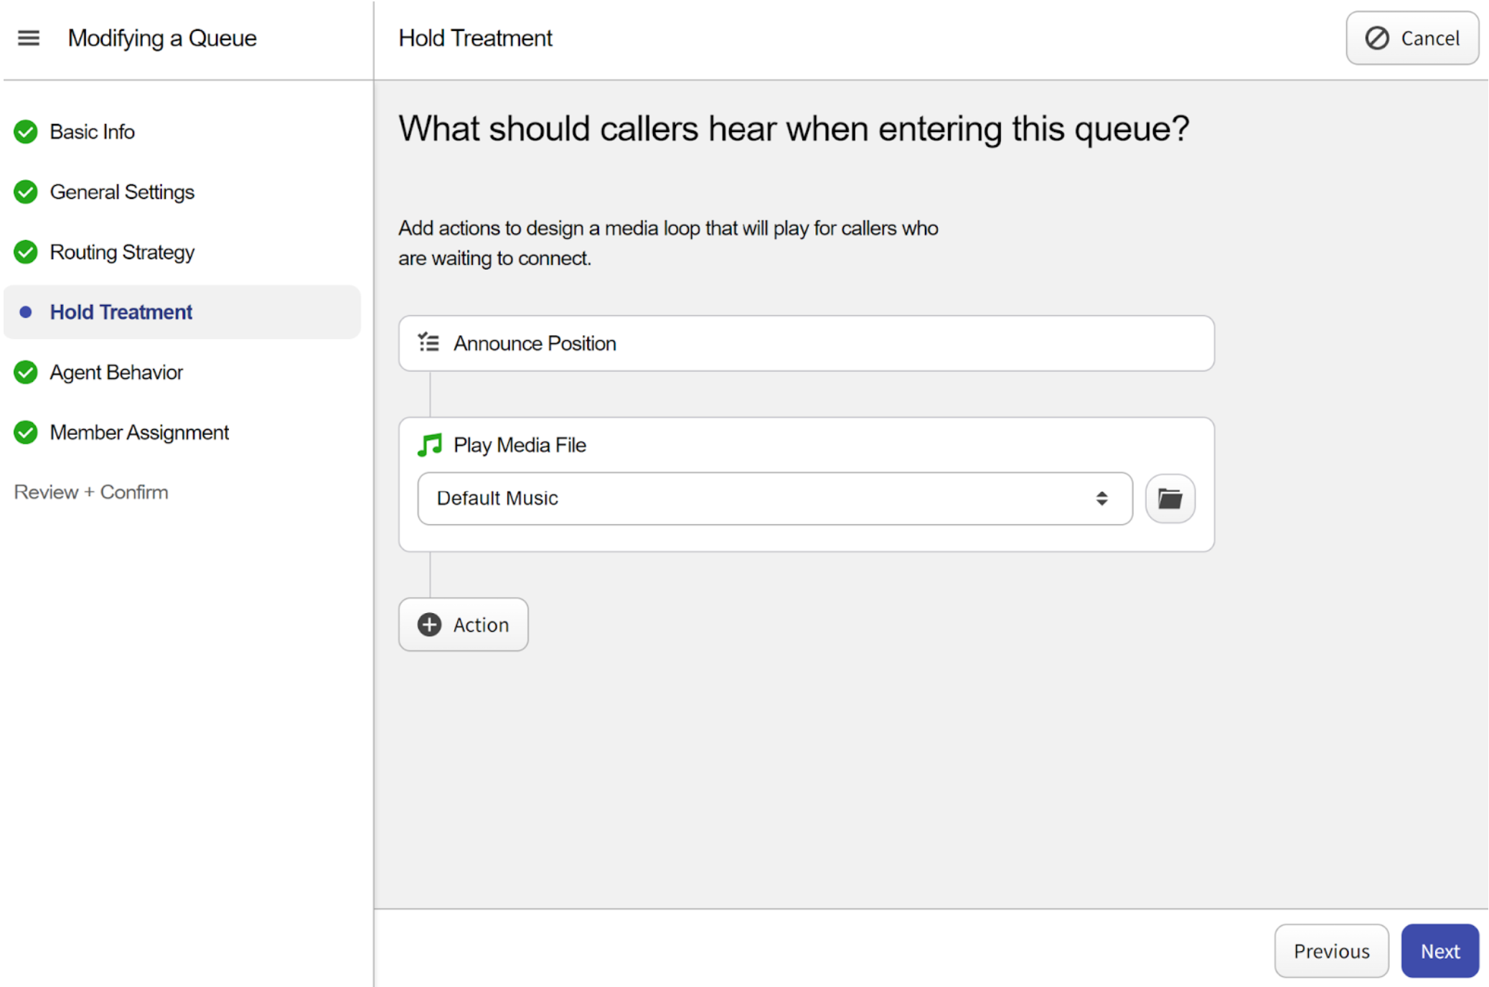
Task: Click the Announce Position list icon
Action: point(429,343)
